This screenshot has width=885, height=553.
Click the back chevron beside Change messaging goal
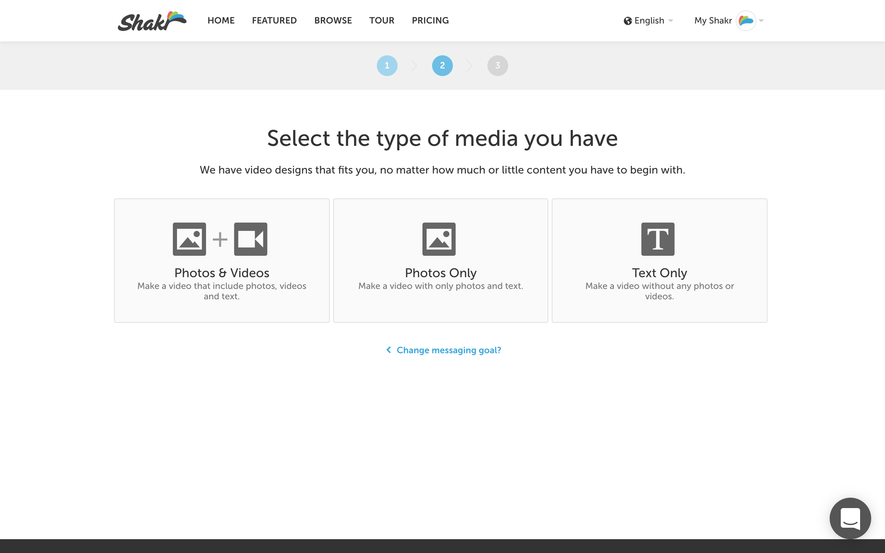coord(389,350)
